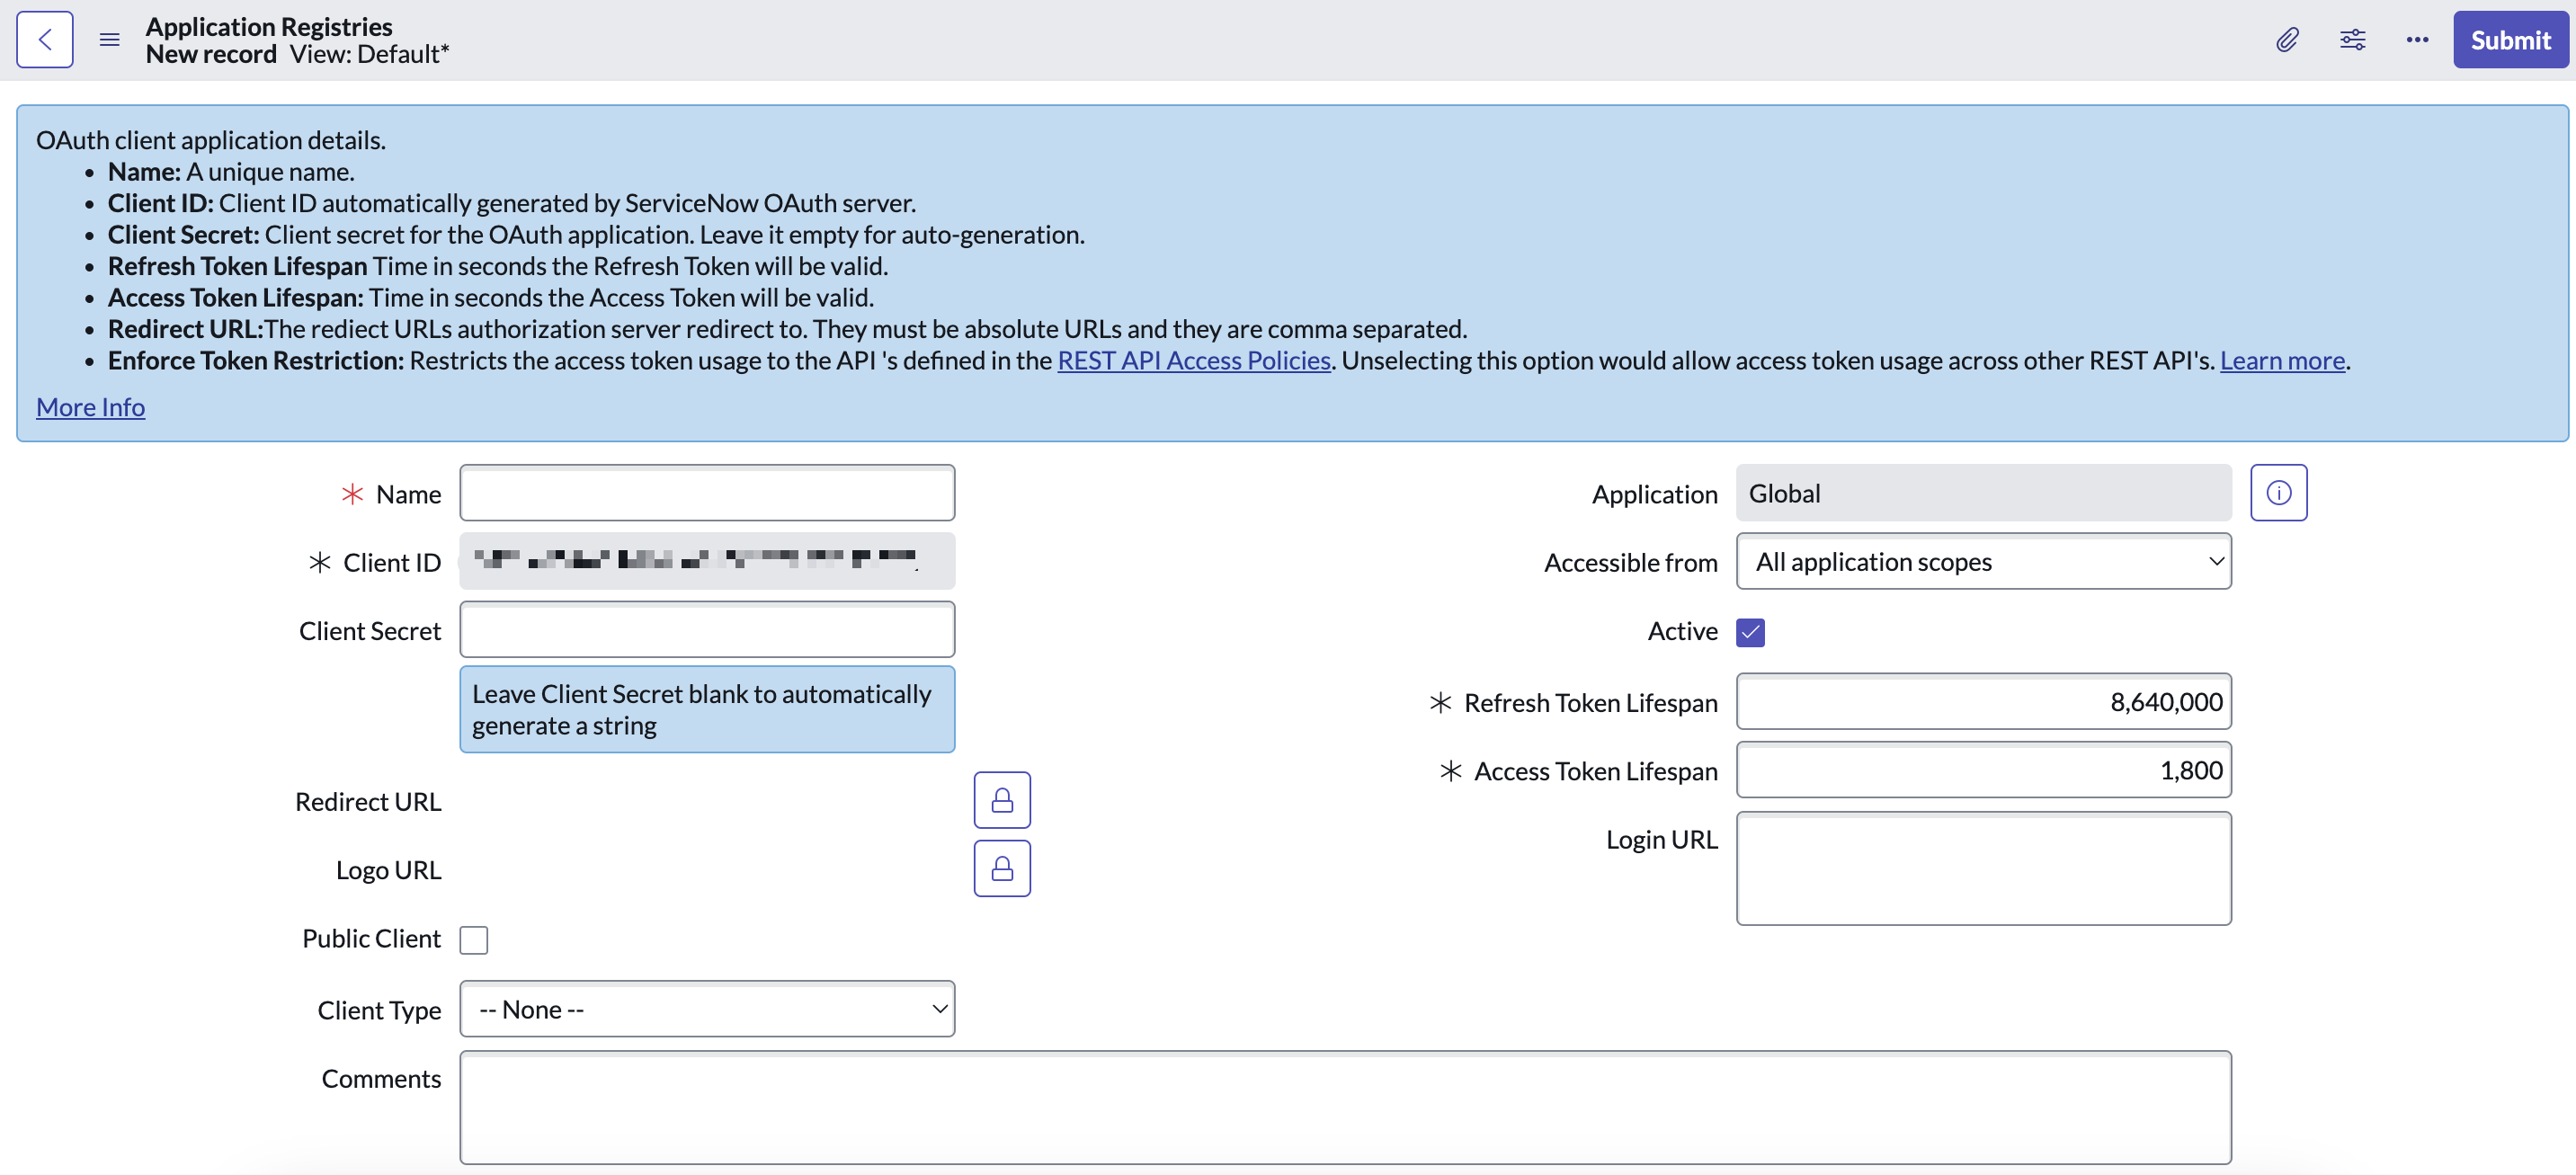Click the paperclip attachment icon
Screen dimensions: 2576x1175
tap(2286, 40)
